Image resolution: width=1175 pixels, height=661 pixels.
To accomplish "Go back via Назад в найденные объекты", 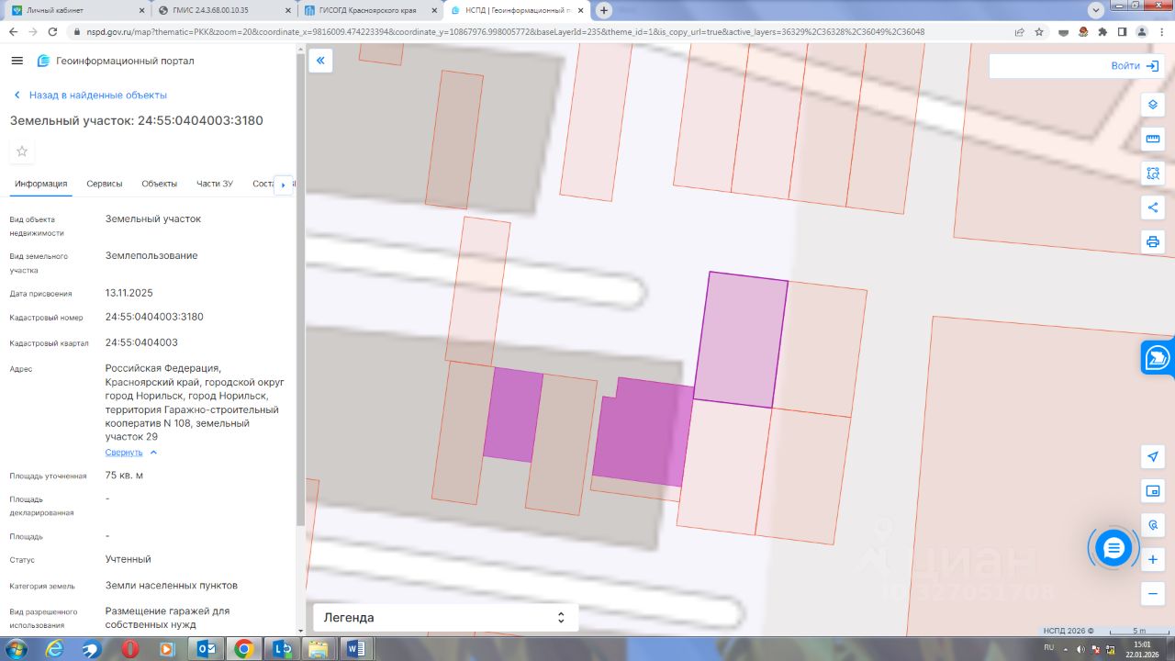I will 90,95.
